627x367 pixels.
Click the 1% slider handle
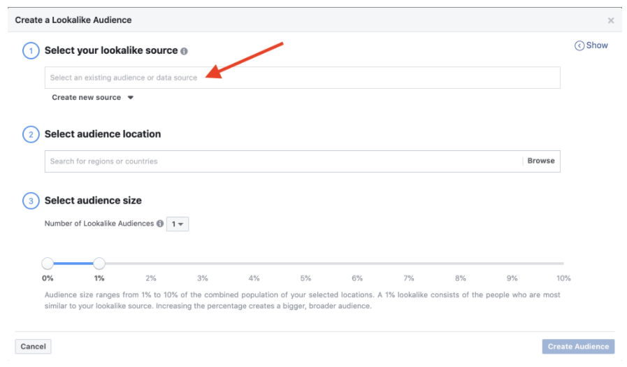99,264
